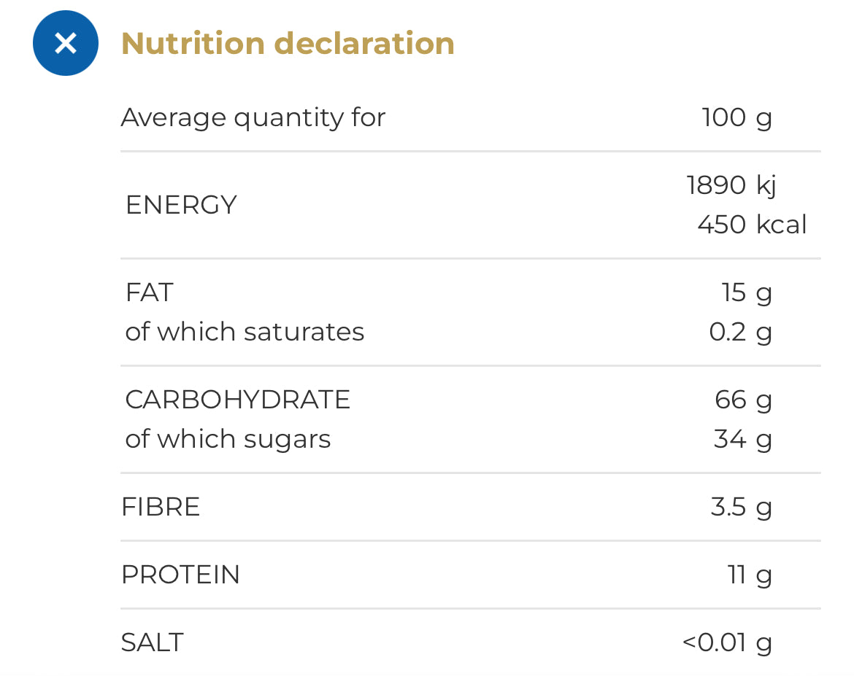Select the FIBRE row label
This screenshot has height=676, width=854.
coord(161,507)
